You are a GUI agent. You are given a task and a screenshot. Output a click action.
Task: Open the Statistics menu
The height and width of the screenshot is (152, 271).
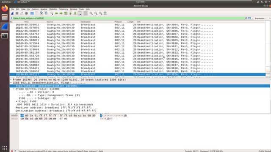[x=53, y=9]
